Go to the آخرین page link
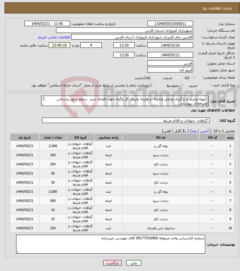Viewport: 240px width, 271px height. click(204, 131)
